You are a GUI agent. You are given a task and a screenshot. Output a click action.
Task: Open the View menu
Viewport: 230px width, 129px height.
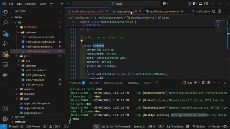point(43,4)
